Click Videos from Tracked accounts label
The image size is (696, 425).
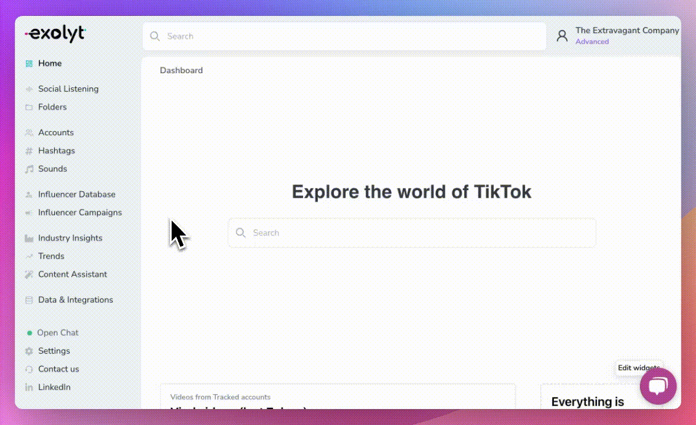[220, 397]
